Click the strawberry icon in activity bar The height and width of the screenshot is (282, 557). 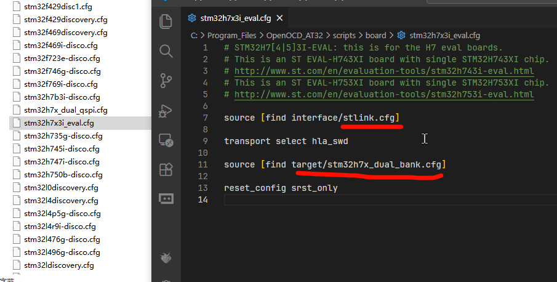166,257
